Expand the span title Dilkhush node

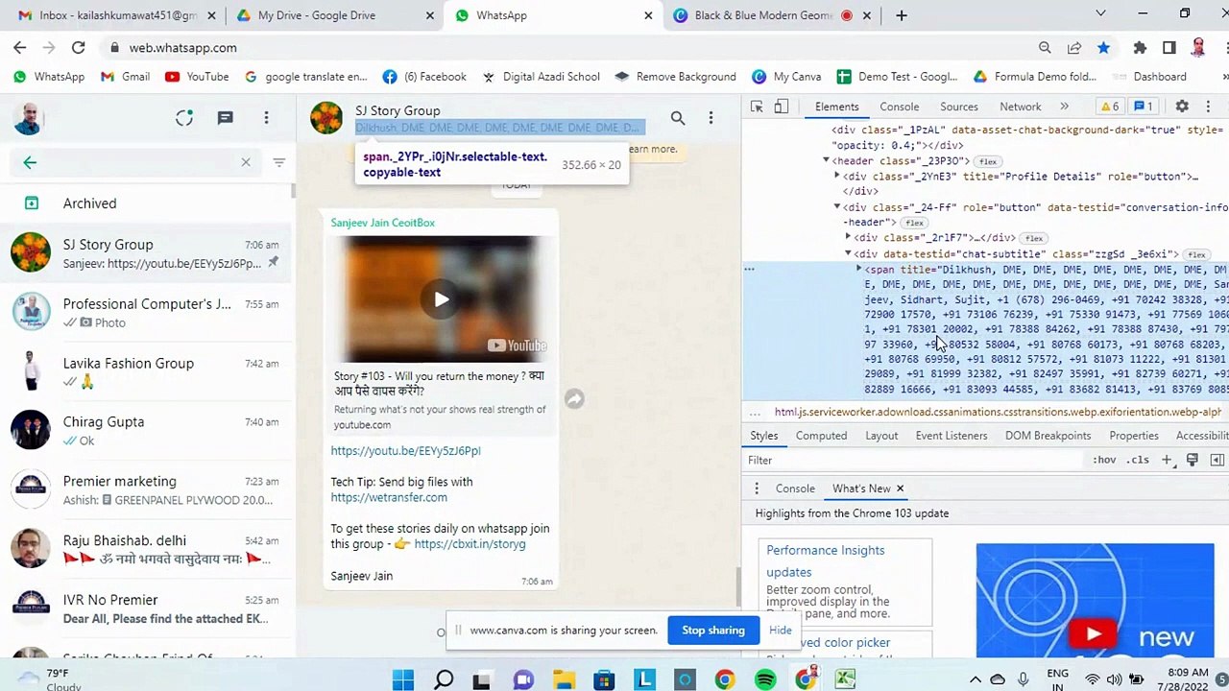tap(859, 270)
